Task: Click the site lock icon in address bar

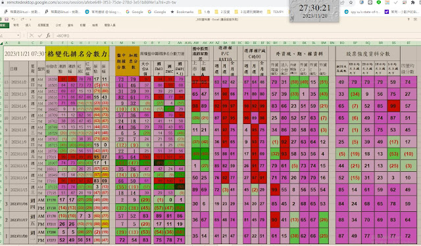Action: (3, 3)
